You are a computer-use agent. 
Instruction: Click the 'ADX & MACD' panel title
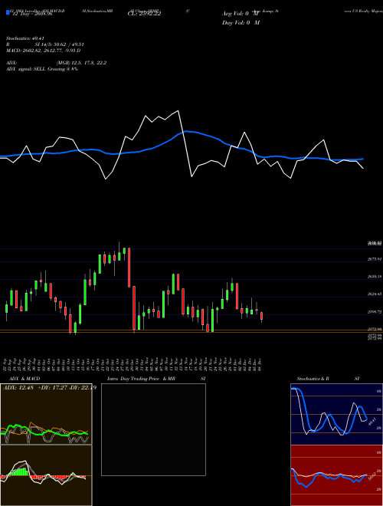25,379
